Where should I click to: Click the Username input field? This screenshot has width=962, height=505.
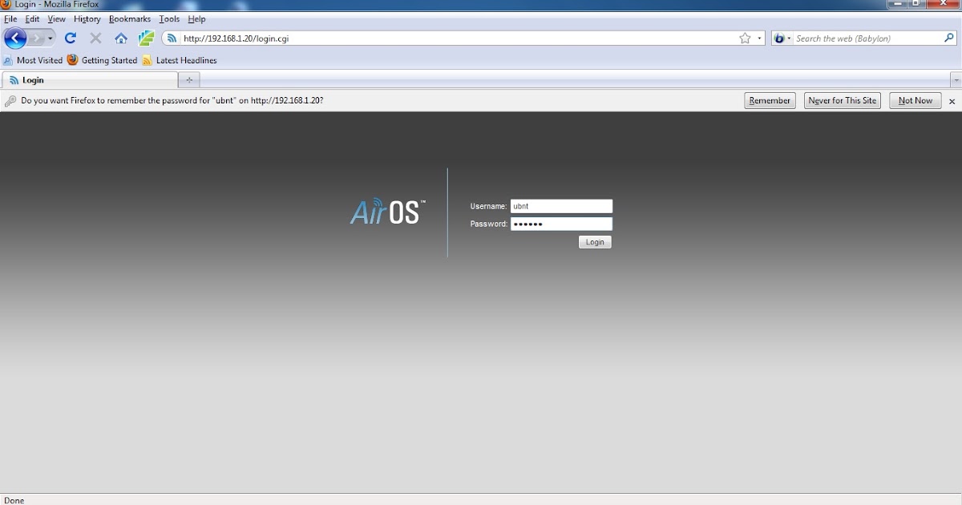[561, 206]
